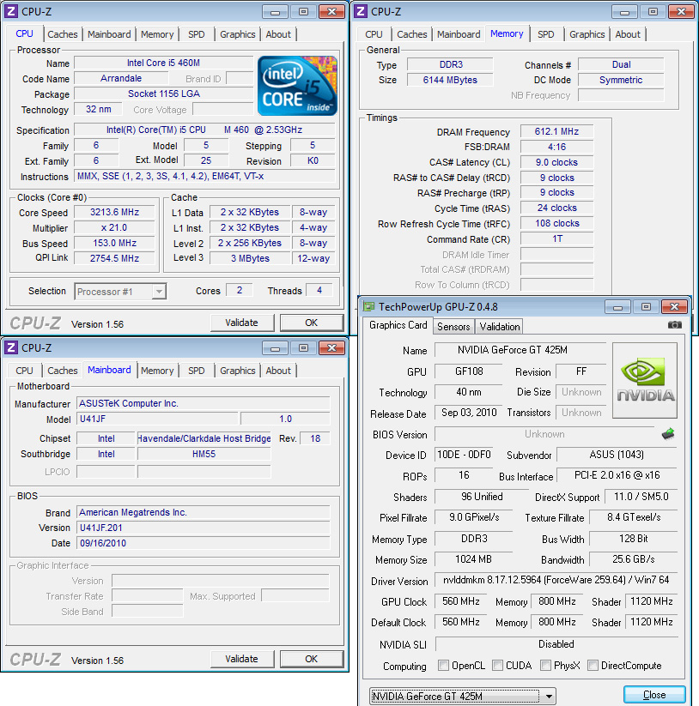The image size is (699, 706).
Task: Click the Device ID value 10DE - 0DF0
Action: [x=464, y=455]
